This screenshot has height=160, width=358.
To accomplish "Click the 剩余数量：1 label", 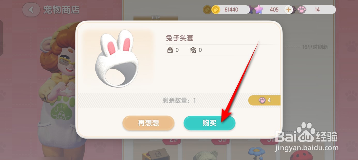I will (x=179, y=100).
